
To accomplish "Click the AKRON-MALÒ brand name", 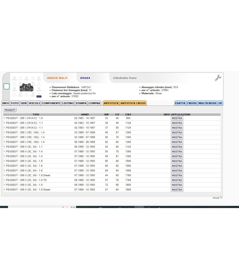I will click(x=57, y=78).
